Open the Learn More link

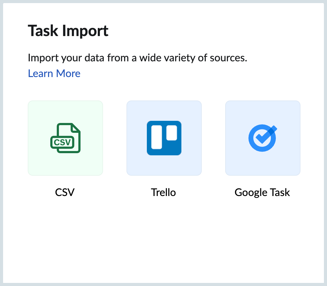pos(54,73)
